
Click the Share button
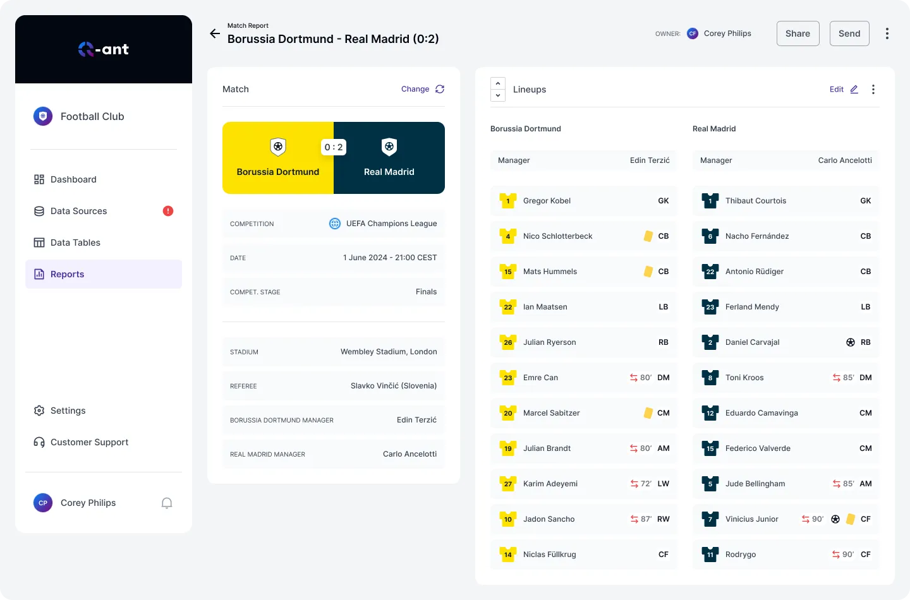pyautogui.click(x=798, y=33)
